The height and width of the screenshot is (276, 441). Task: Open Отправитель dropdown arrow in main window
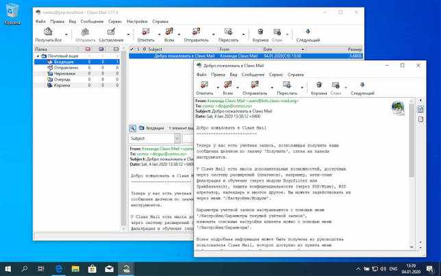pyautogui.click(x=214, y=35)
